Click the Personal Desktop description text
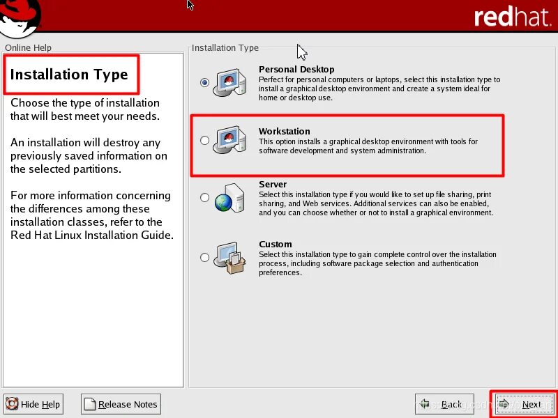The height and width of the screenshot is (418, 558). pos(379,88)
